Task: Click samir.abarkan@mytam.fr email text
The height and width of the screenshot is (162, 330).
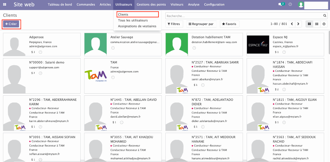Action: 207,79
